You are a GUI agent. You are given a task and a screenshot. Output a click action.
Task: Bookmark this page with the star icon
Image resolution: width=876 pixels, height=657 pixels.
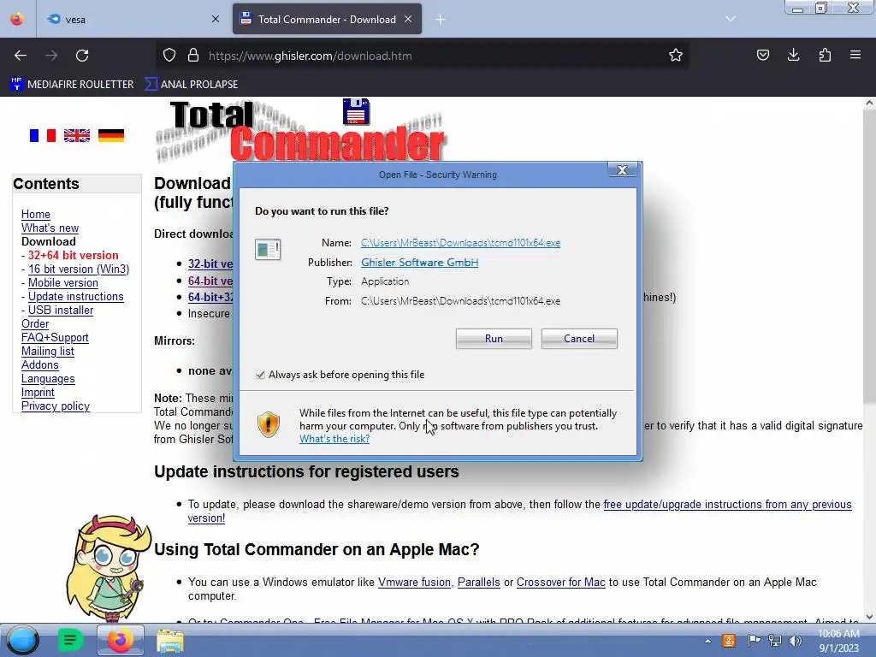676,56
